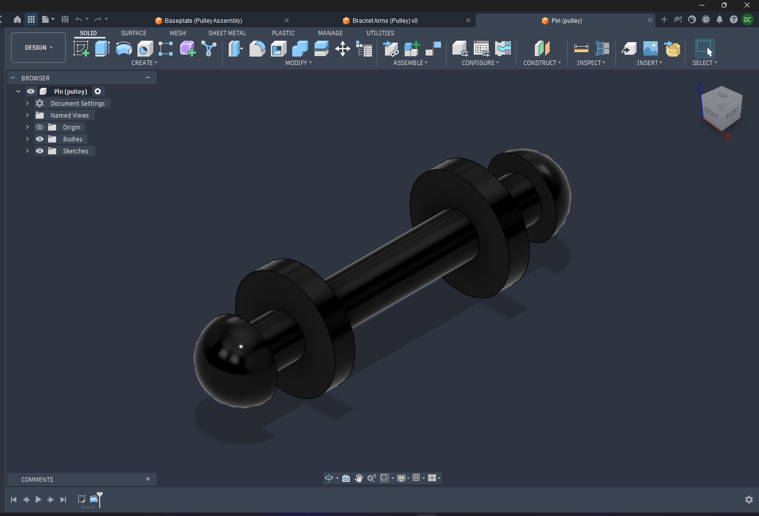
Task: Select the Extrude tool
Action: [x=102, y=49]
